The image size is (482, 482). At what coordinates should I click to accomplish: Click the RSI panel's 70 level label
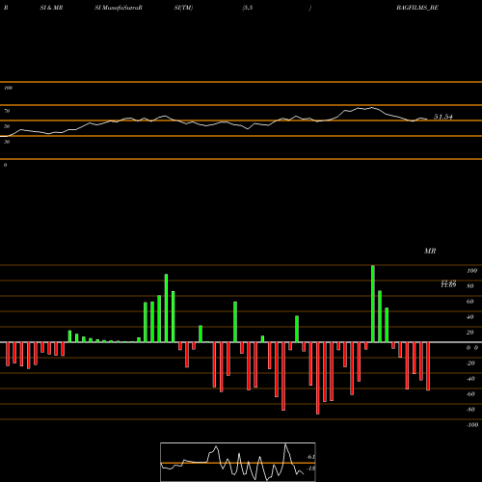[x=7, y=111]
